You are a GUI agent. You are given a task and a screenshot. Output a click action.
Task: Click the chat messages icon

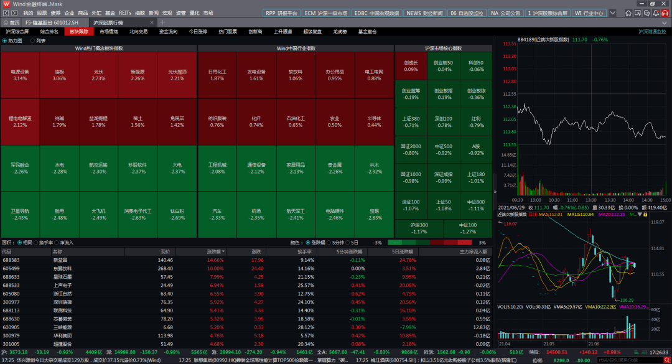point(646,13)
